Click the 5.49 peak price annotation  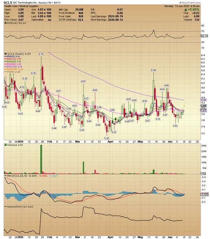(153, 70)
